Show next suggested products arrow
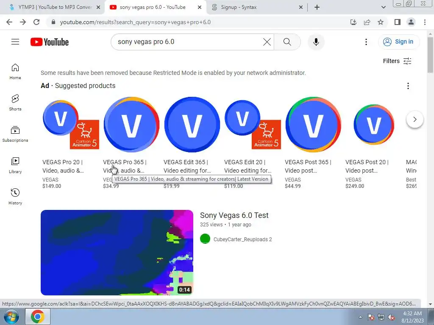Screen dimensions: 434x325 (x=415, y=119)
